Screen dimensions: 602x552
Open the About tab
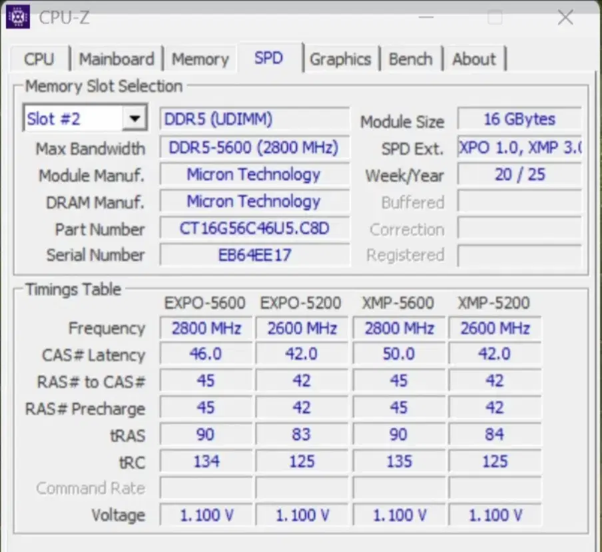[x=474, y=59]
